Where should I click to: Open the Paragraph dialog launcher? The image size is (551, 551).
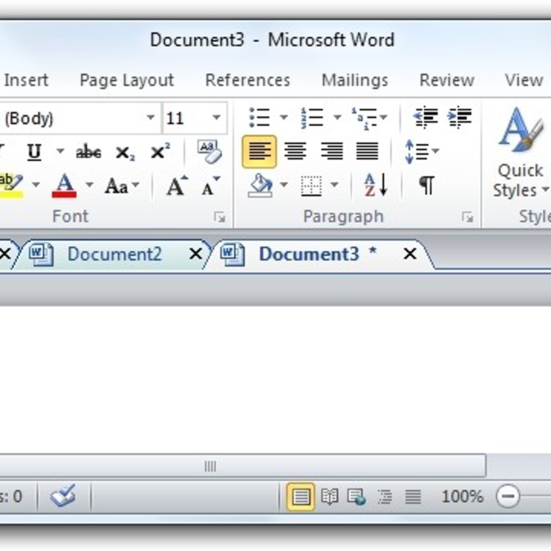[467, 217]
